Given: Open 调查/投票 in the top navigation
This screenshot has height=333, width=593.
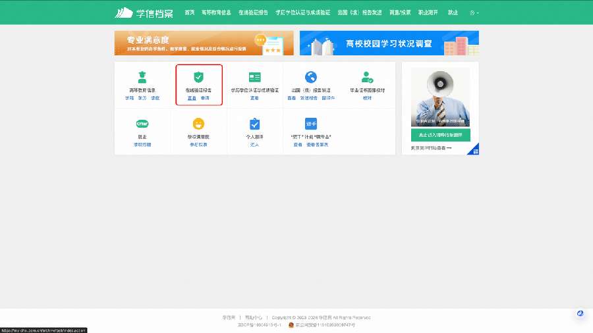Looking at the screenshot, I should [400, 13].
